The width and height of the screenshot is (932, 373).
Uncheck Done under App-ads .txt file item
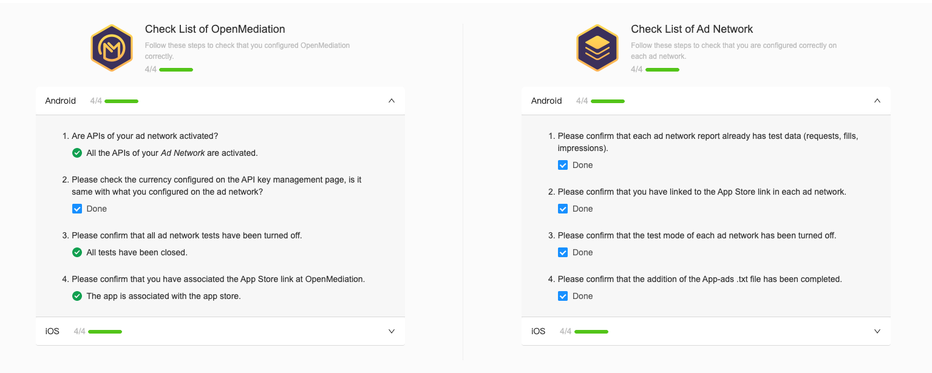(x=563, y=296)
